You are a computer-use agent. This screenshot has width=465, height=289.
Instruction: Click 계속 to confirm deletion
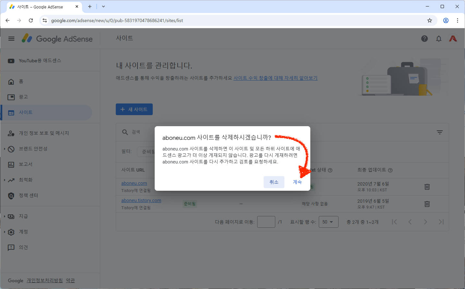click(x=297, y=182)
